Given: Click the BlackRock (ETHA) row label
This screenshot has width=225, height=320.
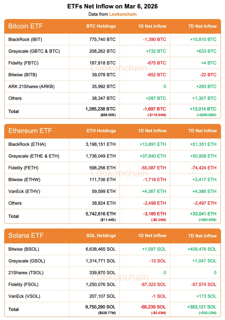Looking at the screenshot, I should 27,144.
